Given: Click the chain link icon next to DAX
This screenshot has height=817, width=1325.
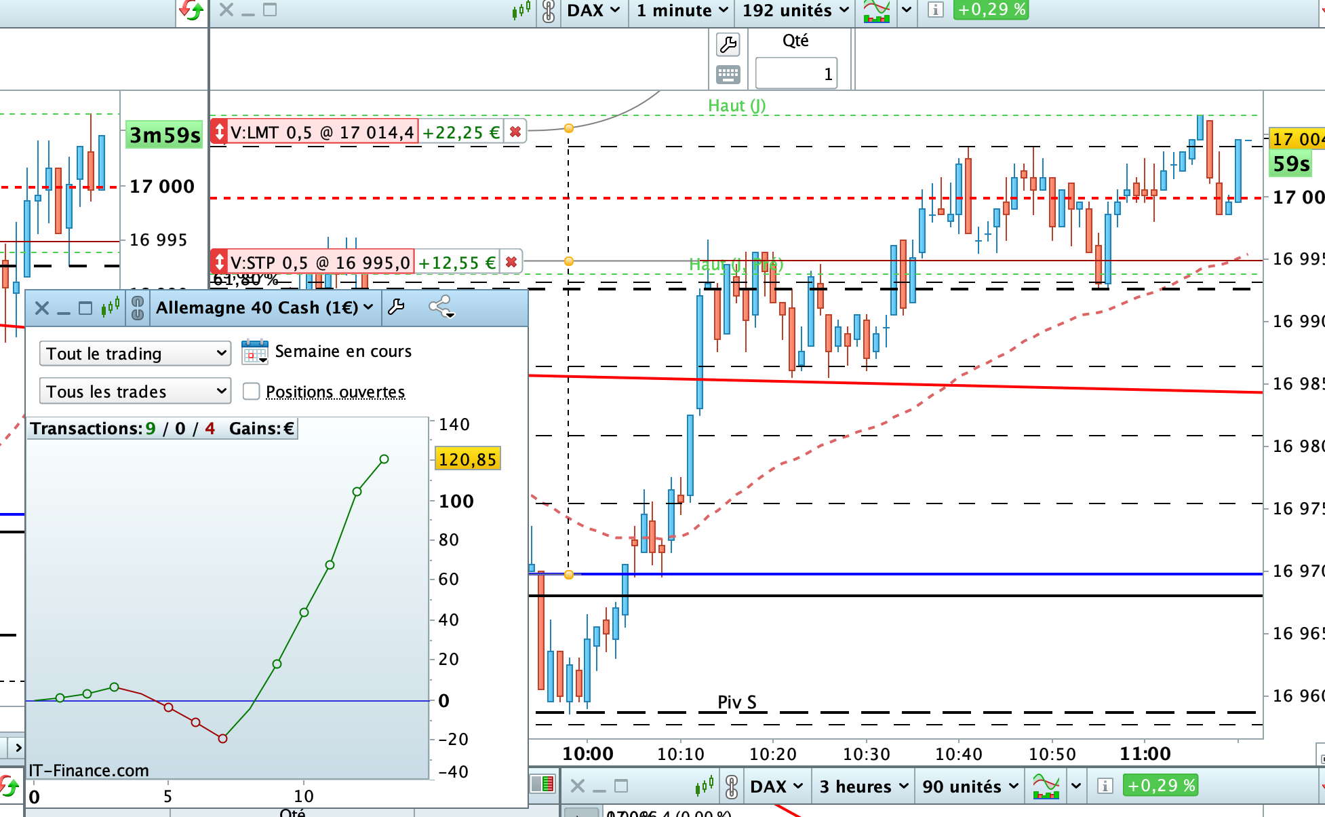Looking at the screenshot, I should click(549, 10).
